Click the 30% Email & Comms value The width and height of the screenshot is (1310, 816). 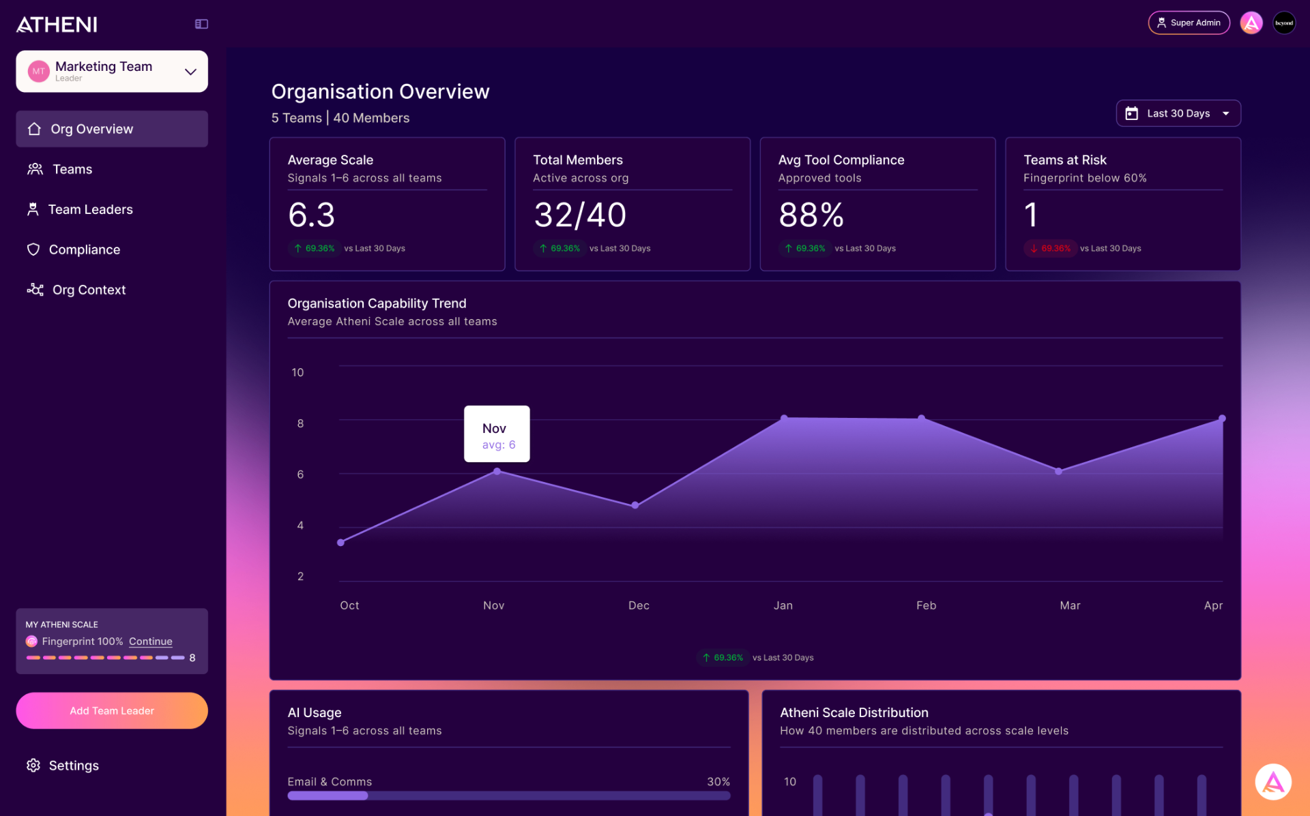tap(718, 781)
